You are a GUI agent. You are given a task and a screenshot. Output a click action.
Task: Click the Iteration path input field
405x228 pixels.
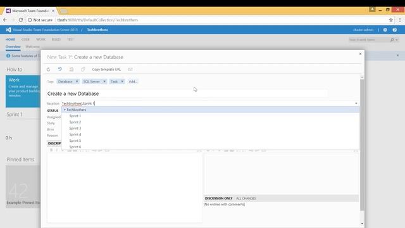(x=208, y=103)
